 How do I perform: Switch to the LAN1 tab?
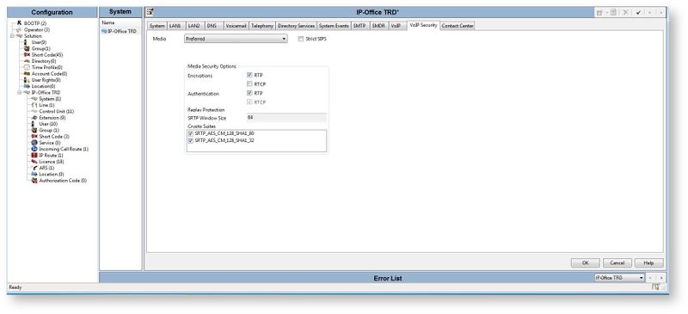tap(175, 26)
